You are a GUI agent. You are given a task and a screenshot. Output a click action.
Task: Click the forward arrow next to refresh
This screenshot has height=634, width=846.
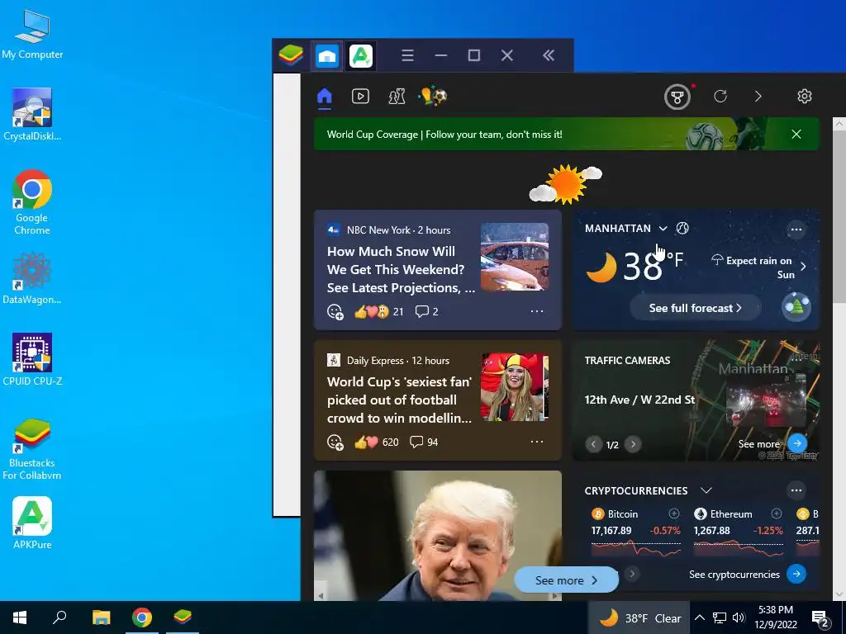[x=758, y=97]
